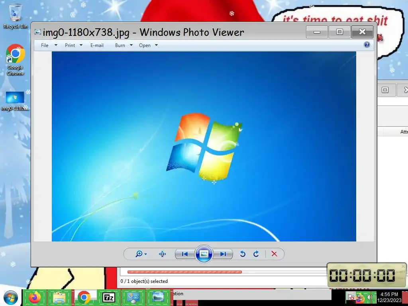408x306 pixels.
Task: Open the zoom magnifier display size control
Action: tap(139, 254)
